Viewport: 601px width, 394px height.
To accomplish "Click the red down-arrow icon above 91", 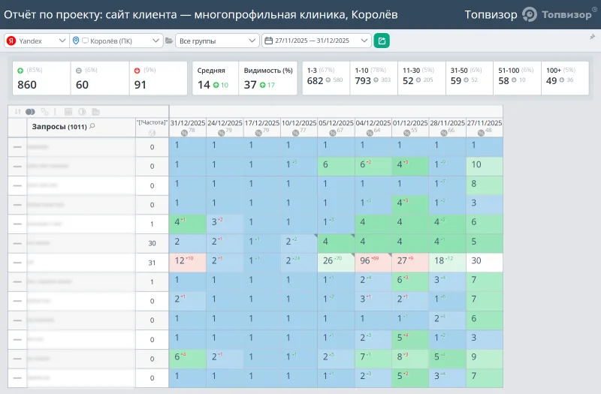I will tap(137, 71).
